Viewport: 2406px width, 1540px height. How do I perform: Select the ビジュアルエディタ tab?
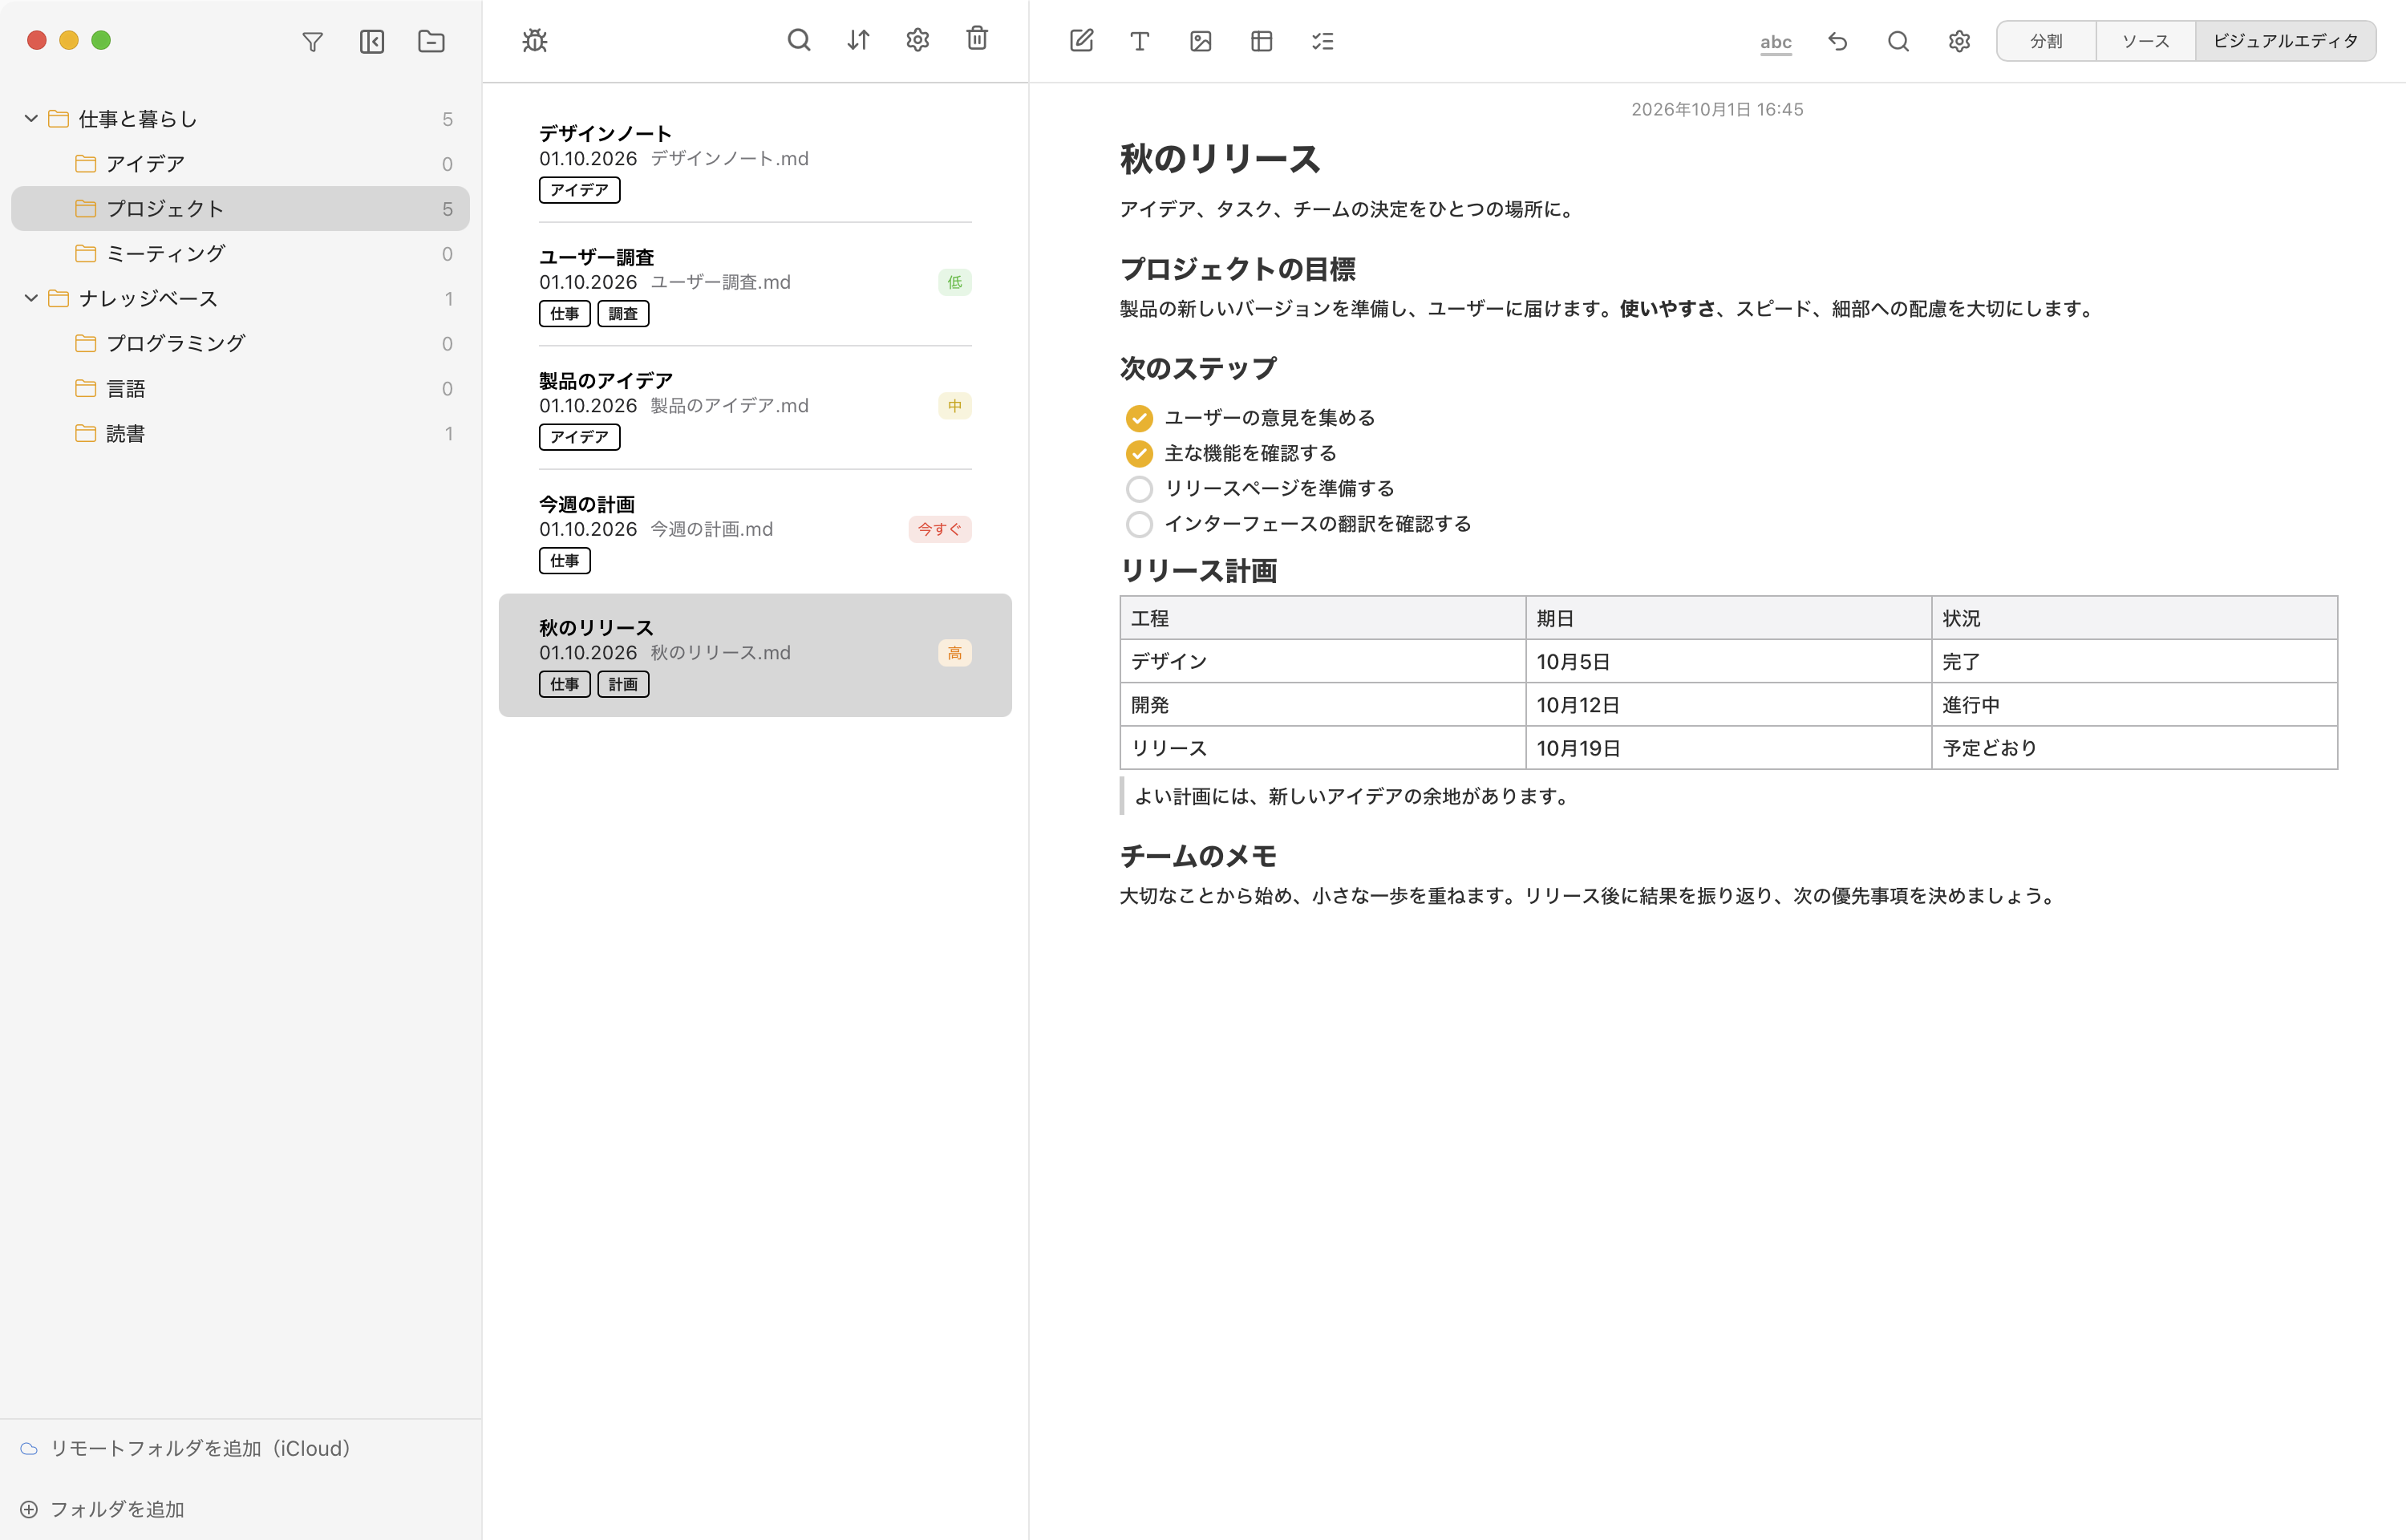click(x=2285, y=41)
